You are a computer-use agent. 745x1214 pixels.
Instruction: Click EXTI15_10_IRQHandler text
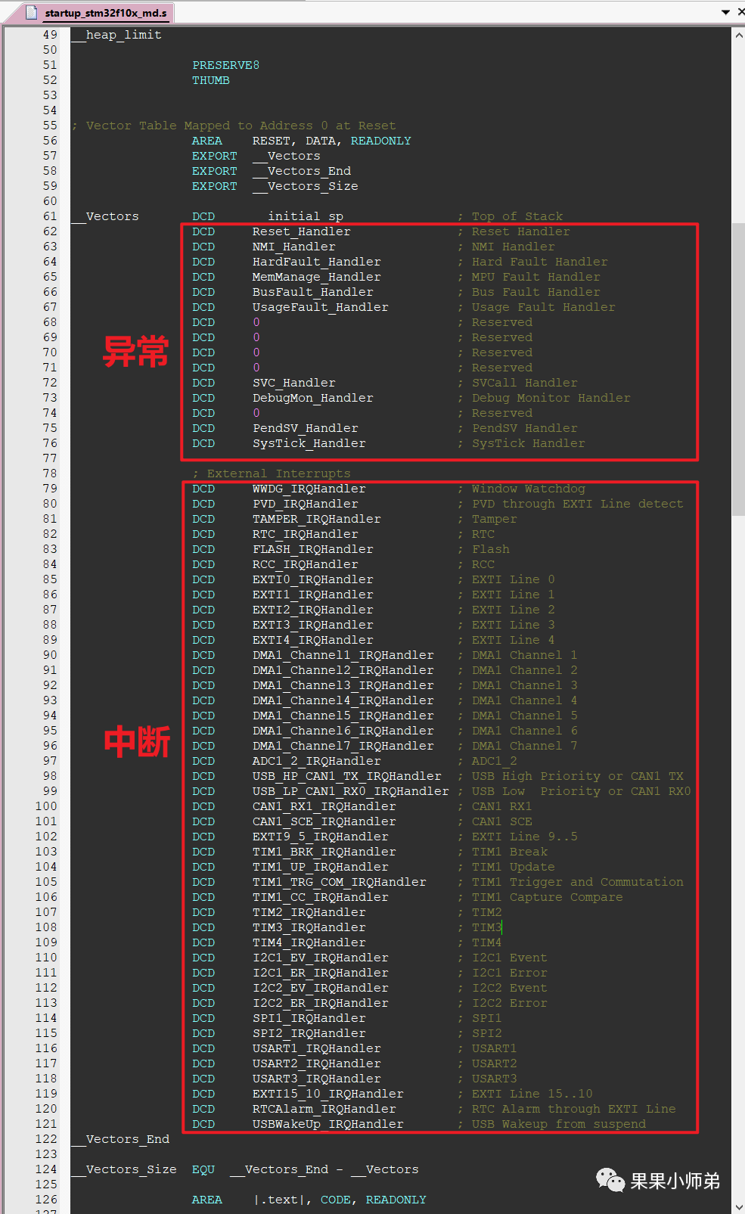(327, 1094)
